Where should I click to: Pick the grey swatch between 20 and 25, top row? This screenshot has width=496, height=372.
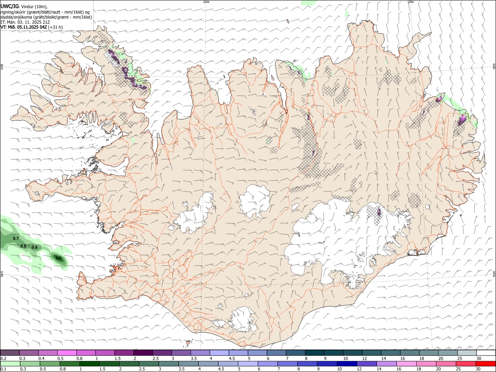[448, 353]
